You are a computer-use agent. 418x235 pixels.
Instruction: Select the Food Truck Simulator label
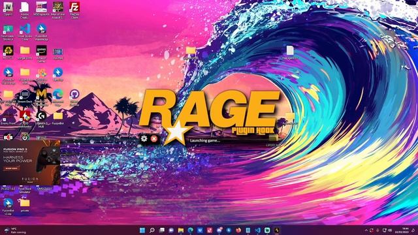[x=25, y=190]
